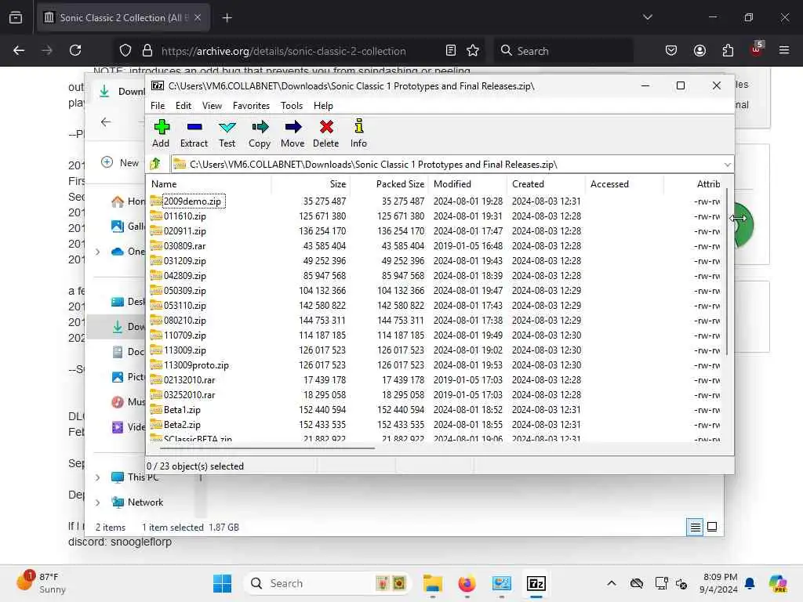Viewport: 803px width, 602px height.
Task: Expand This PC in File Explorer tree
Action: tap(98, 477)
